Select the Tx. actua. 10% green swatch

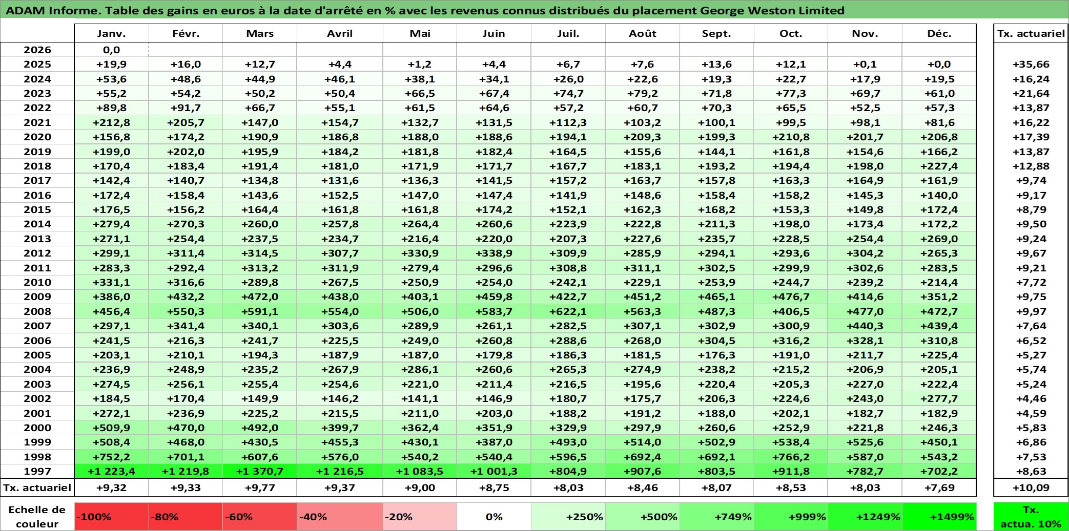click(1031, 517)
